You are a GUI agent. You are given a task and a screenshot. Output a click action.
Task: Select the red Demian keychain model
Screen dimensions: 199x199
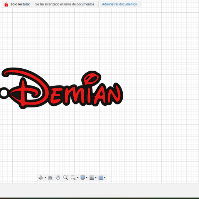pyautogui.click(x=61, y=88)
